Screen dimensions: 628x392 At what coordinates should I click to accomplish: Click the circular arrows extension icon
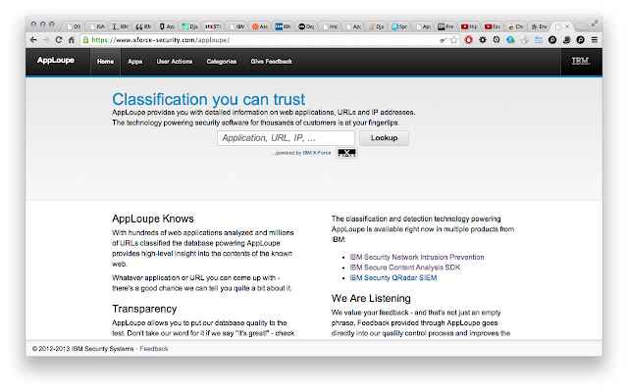(497, 40)
